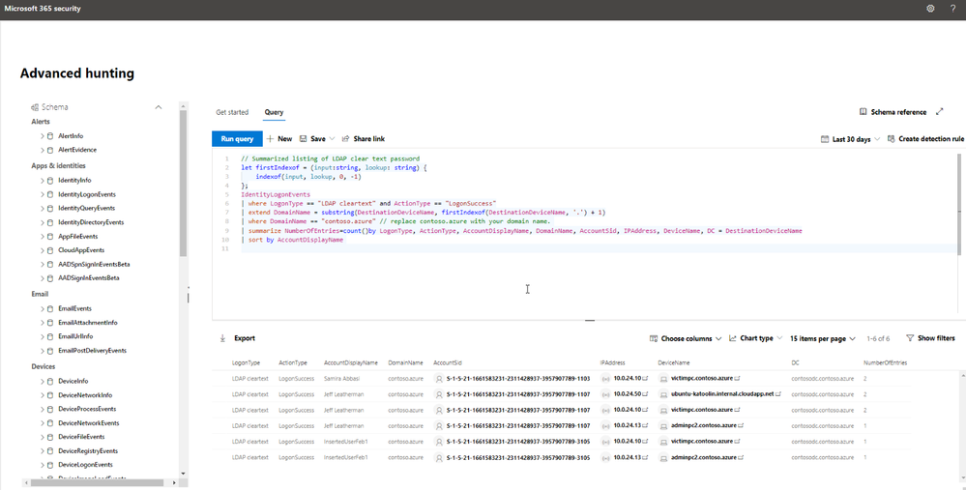Click the IPAddress column header
Image resolution: width=966 pixels, height=490 pixels.
coord(613,363)
